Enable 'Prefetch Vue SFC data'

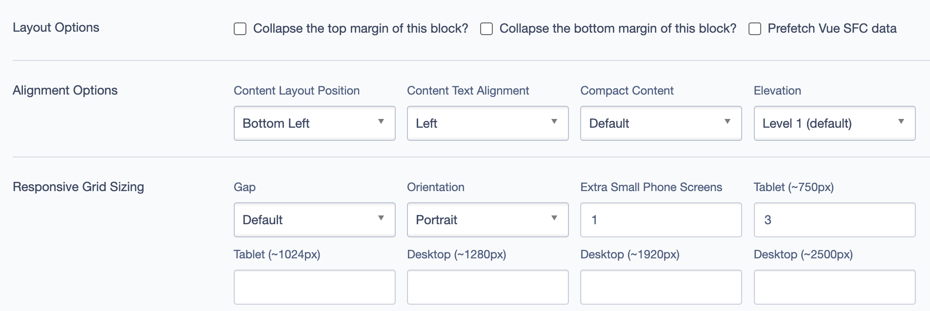pyautogui.click(x=755, y=29)
